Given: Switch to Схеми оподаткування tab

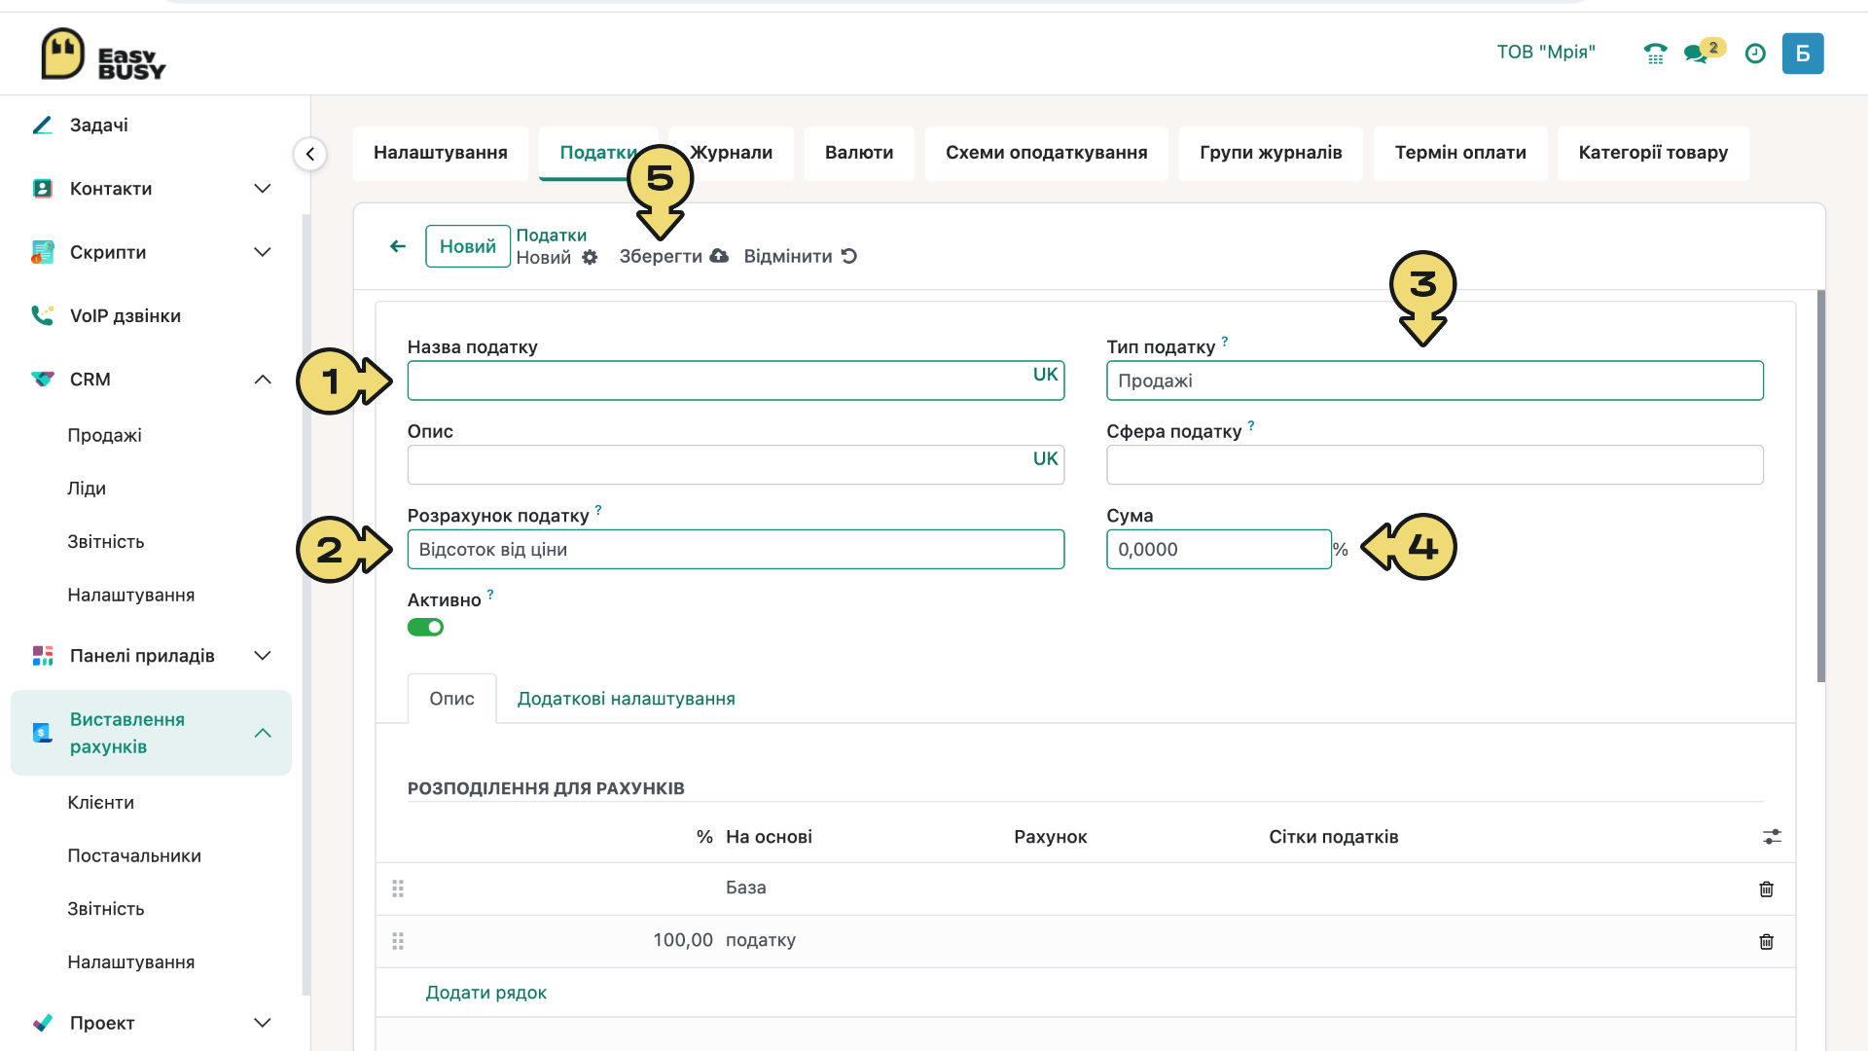Looking at the screenshot, I should [x=1046, y=153].
